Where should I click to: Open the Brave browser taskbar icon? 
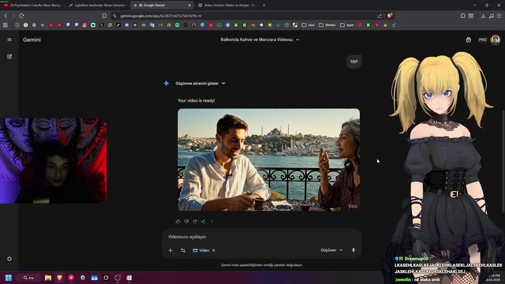(x=60, y=278)
